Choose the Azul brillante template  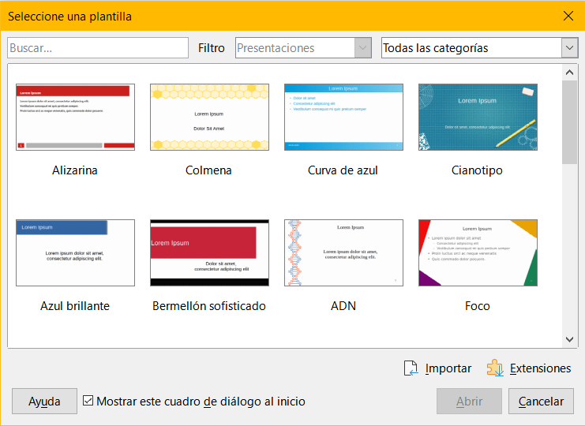pos(75,252)
